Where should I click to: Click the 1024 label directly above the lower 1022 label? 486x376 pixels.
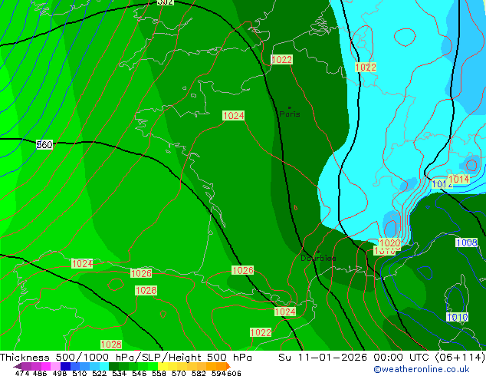(x=285, y=312)
